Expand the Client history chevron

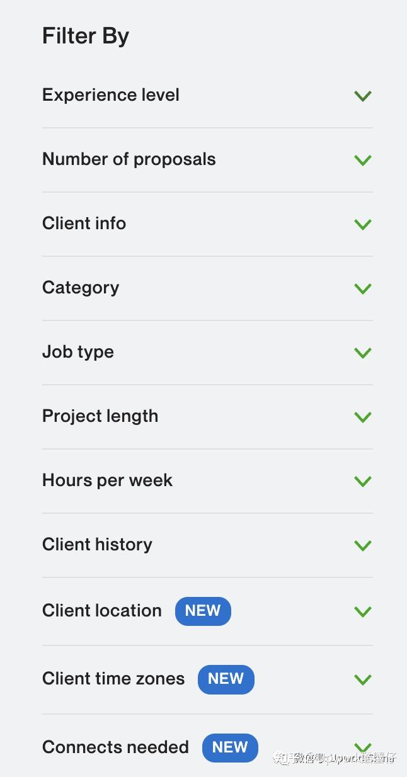pyautogui.click(x=362, y=545)
